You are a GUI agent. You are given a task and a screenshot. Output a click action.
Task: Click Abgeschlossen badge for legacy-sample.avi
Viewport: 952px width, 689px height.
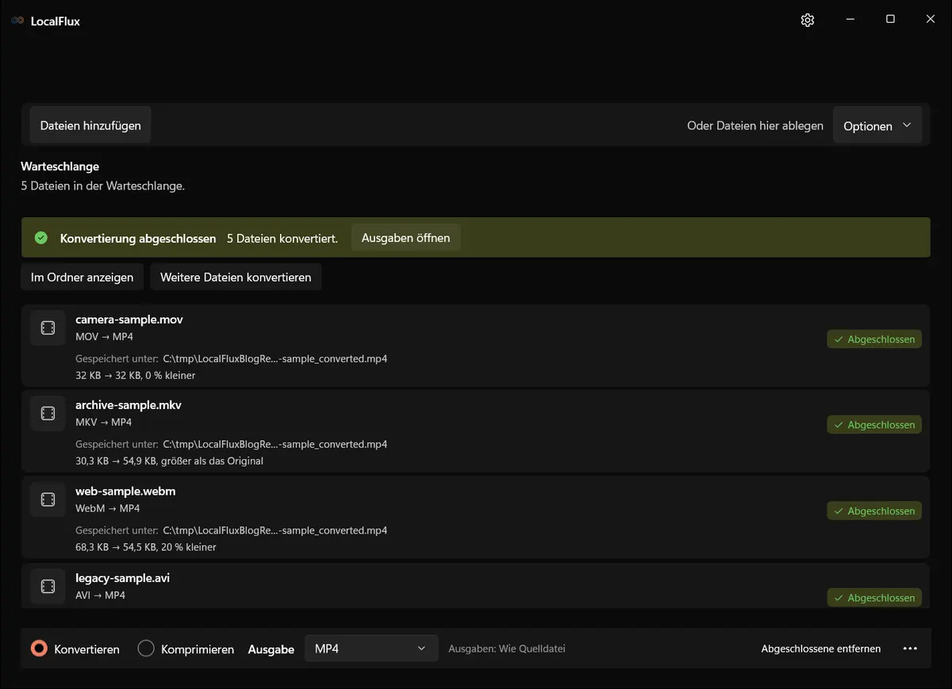click(874, 598)
